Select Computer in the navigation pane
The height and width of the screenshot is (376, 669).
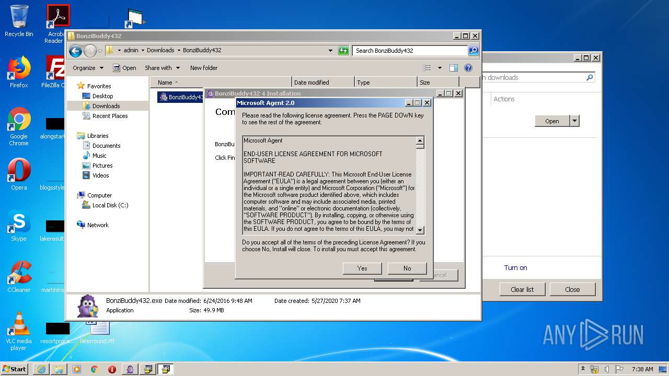pyautogui.click(x=95, y=195)
